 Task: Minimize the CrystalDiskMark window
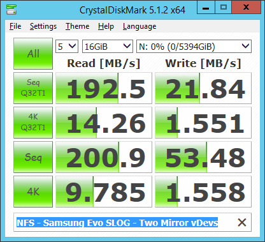pos(206,8)
